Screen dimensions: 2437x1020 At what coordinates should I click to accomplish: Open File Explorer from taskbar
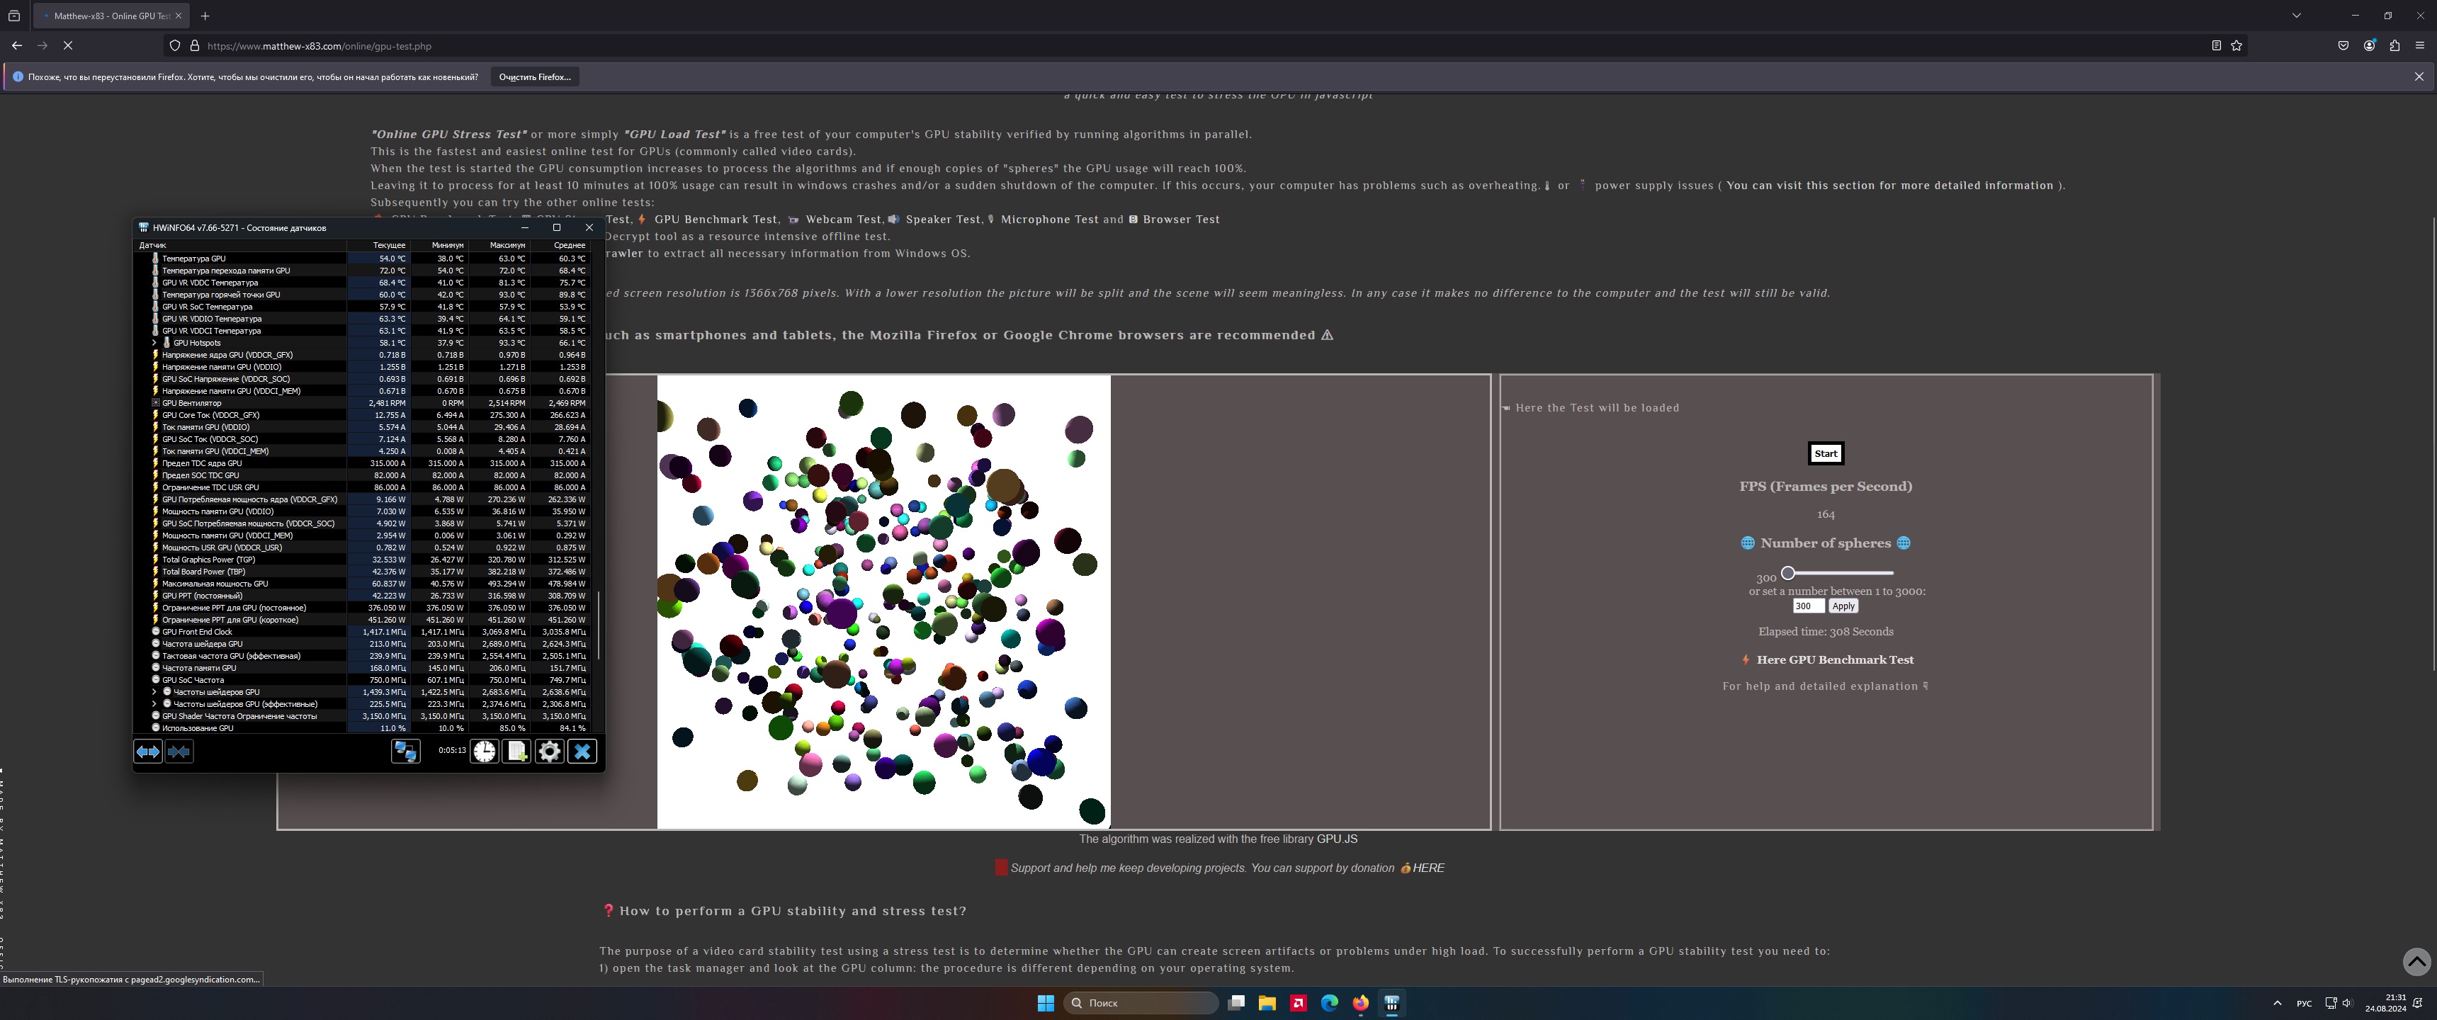[1267, 1003]
